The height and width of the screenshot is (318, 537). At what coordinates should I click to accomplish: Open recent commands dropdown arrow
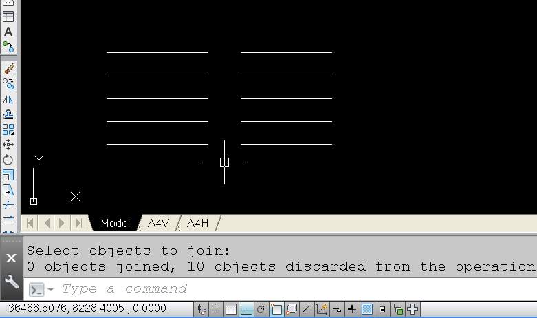(x=51, y=290)
